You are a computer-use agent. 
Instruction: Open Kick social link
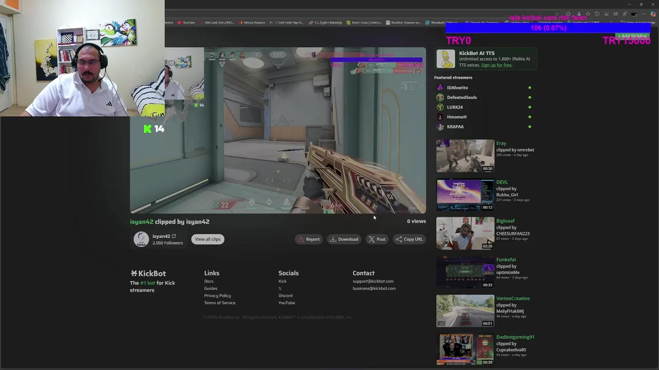pos(282,281)
